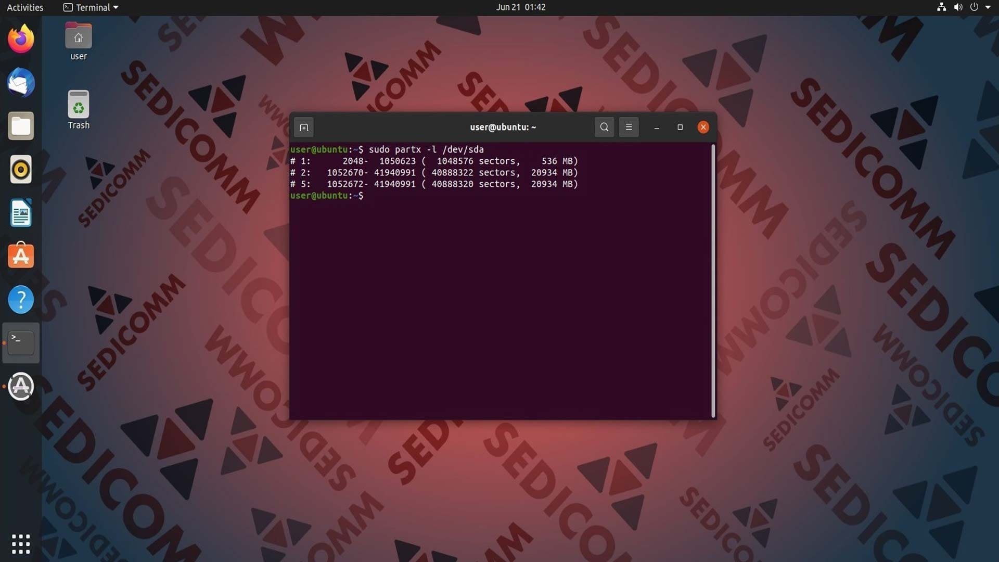Open Software Updater in the dock
Screen dimensions: 999x562
[21, 387]
